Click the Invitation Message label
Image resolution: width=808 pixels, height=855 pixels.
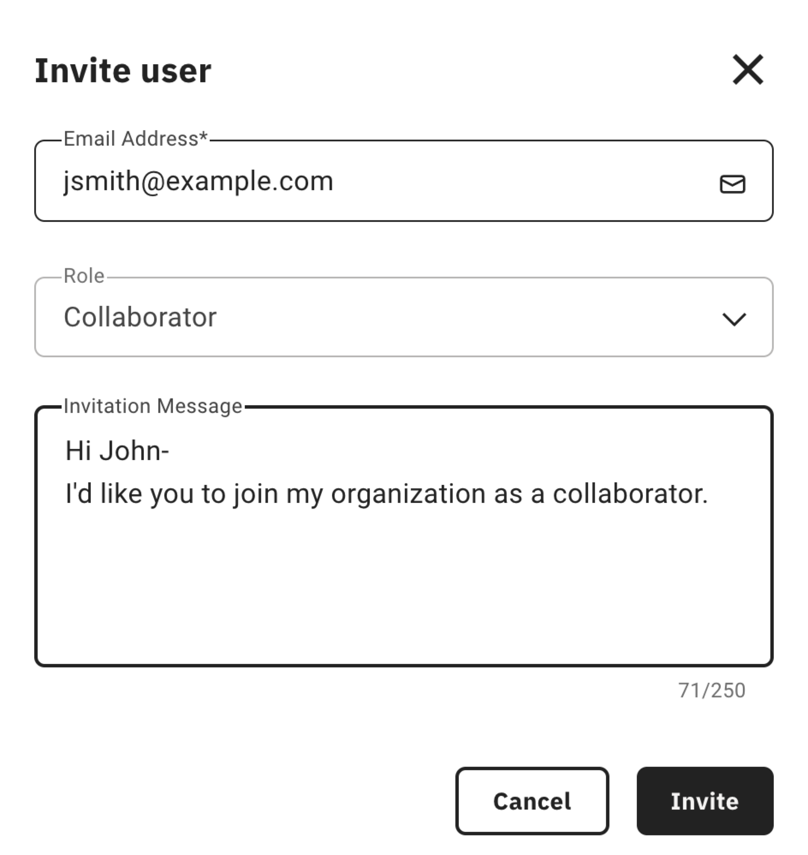click(154, 405)
